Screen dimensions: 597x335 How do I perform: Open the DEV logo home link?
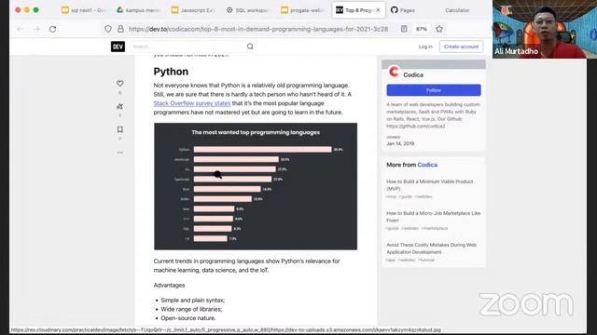tap(118, 47)
